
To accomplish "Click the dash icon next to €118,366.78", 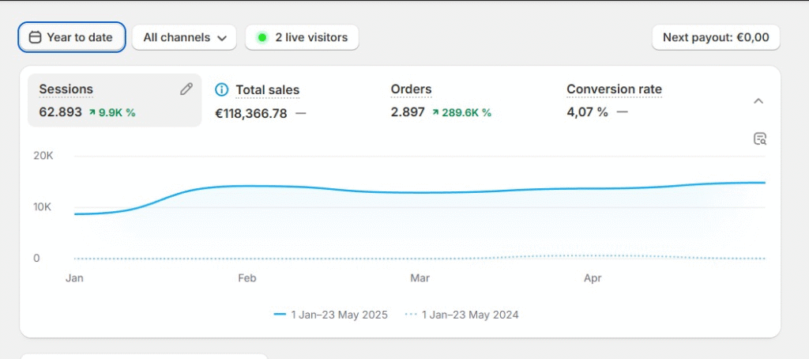I will click(x=300, y=113).
